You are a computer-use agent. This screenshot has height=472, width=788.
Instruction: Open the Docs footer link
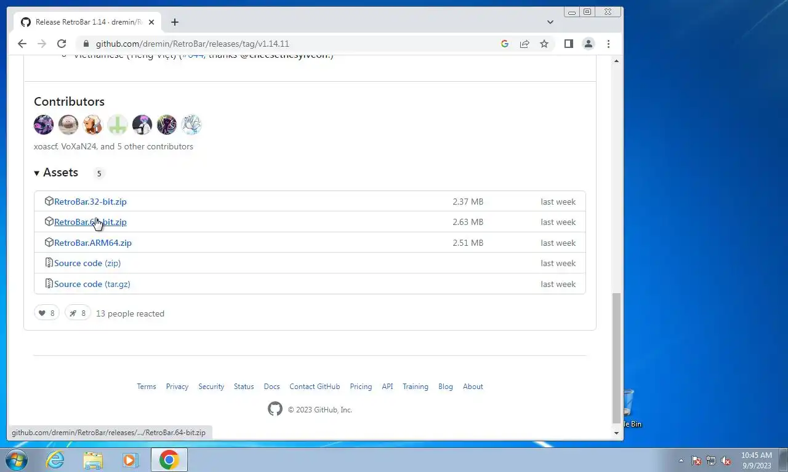tap(271, 387)
